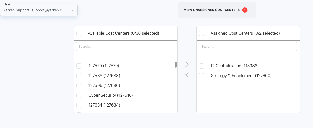Open the User dropdown arrow
The height and width of the screenshot is (128, 313).
point(72,10)
